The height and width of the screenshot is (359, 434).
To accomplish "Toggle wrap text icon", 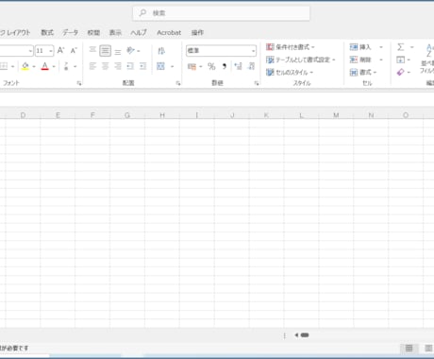I will pos(161,51).
